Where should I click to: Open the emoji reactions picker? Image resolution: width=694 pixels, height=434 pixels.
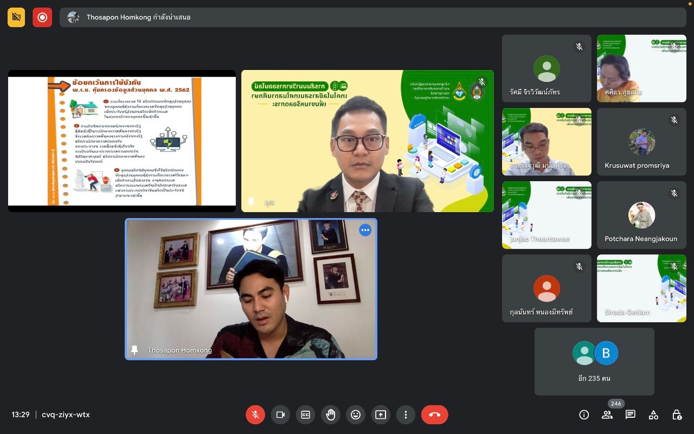coord(355,414)
